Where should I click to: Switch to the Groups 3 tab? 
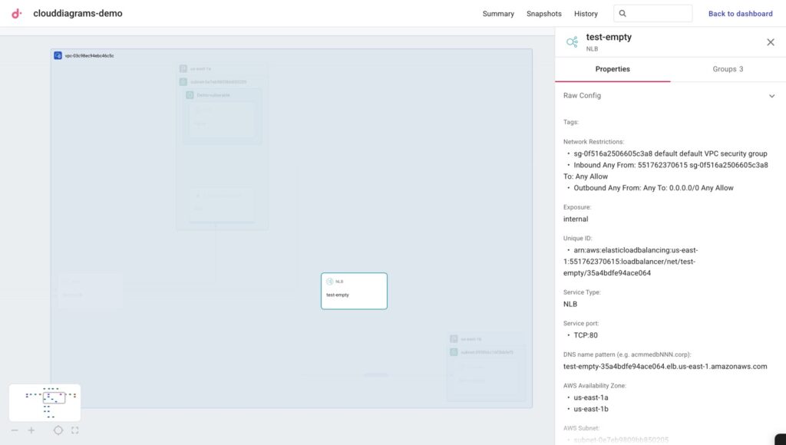tap(728, 69)
